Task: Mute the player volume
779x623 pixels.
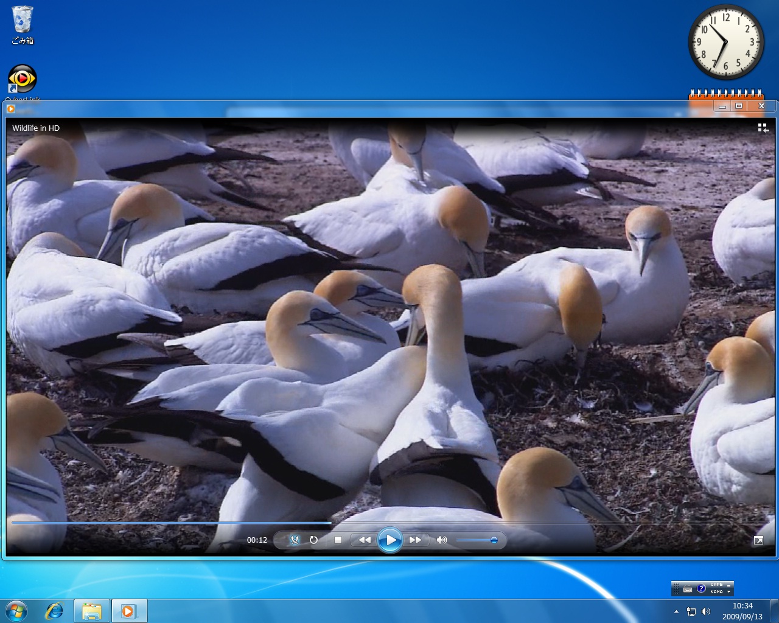Action: (442, 540)
